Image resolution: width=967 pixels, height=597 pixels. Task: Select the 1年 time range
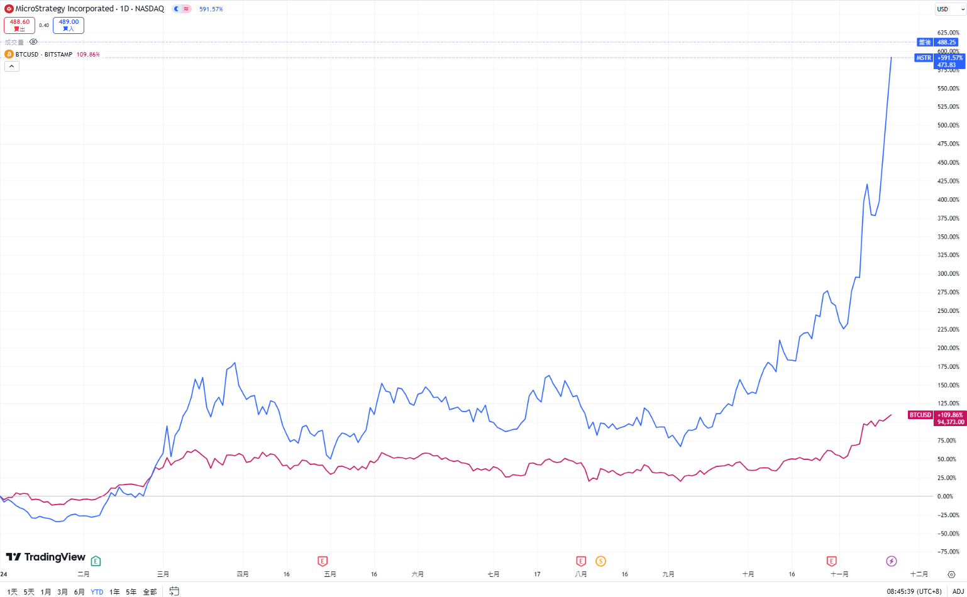tap(114, 592)
